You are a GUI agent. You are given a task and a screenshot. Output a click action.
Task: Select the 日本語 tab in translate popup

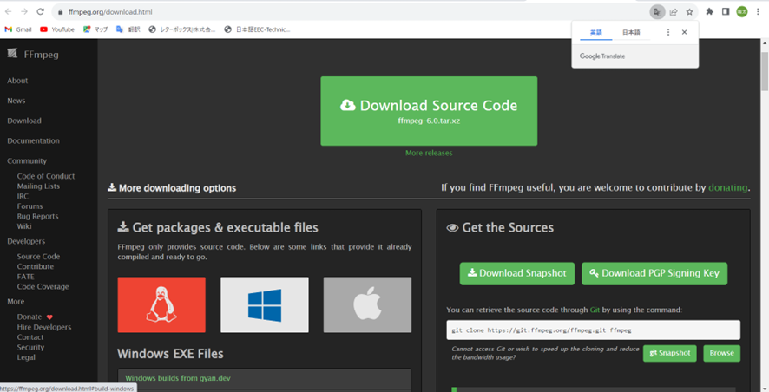[631, 32]
